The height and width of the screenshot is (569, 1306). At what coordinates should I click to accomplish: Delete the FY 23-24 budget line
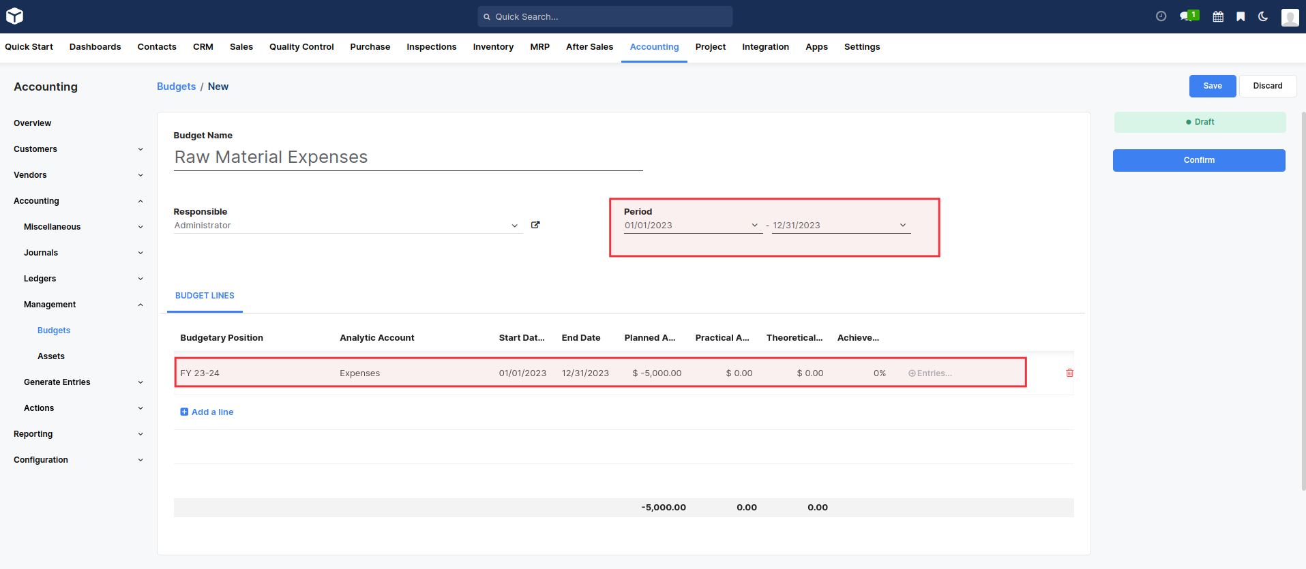point(1069,373)
